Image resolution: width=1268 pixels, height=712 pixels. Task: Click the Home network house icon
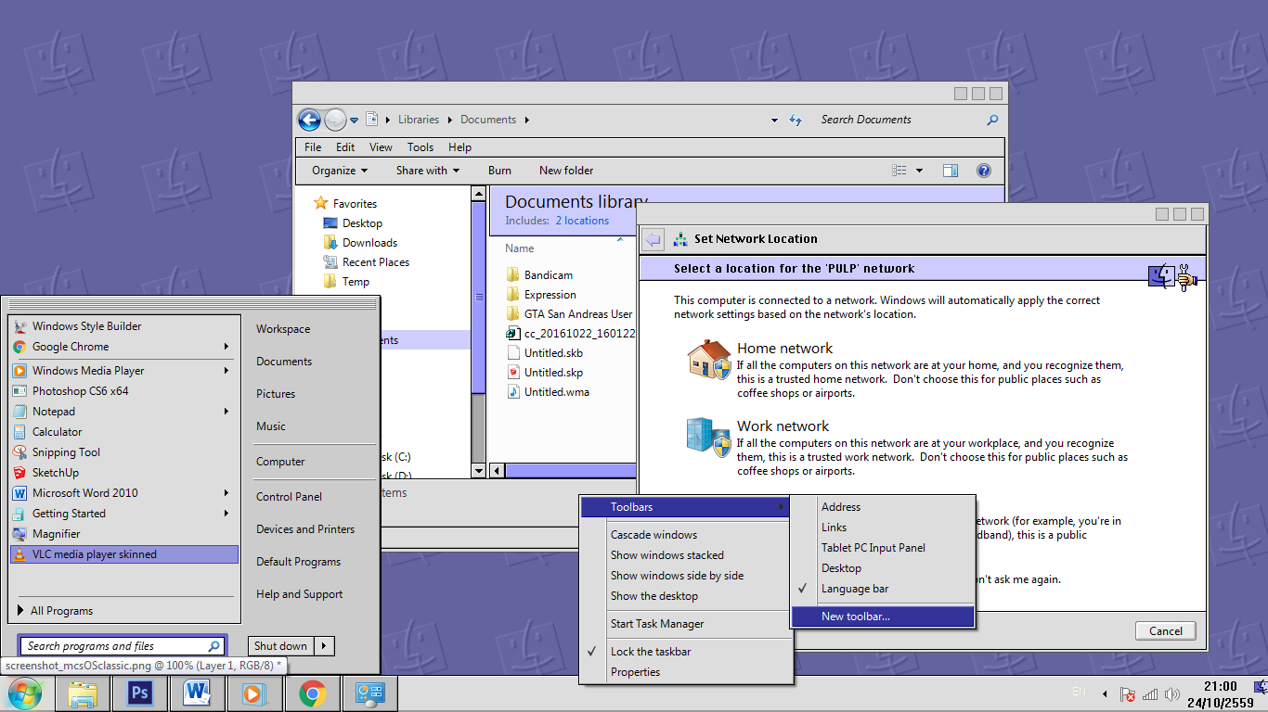(x=708, y=359)
